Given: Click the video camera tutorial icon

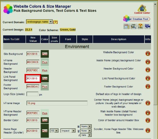Looking at the screenshot, I should [x=148, y=26].
